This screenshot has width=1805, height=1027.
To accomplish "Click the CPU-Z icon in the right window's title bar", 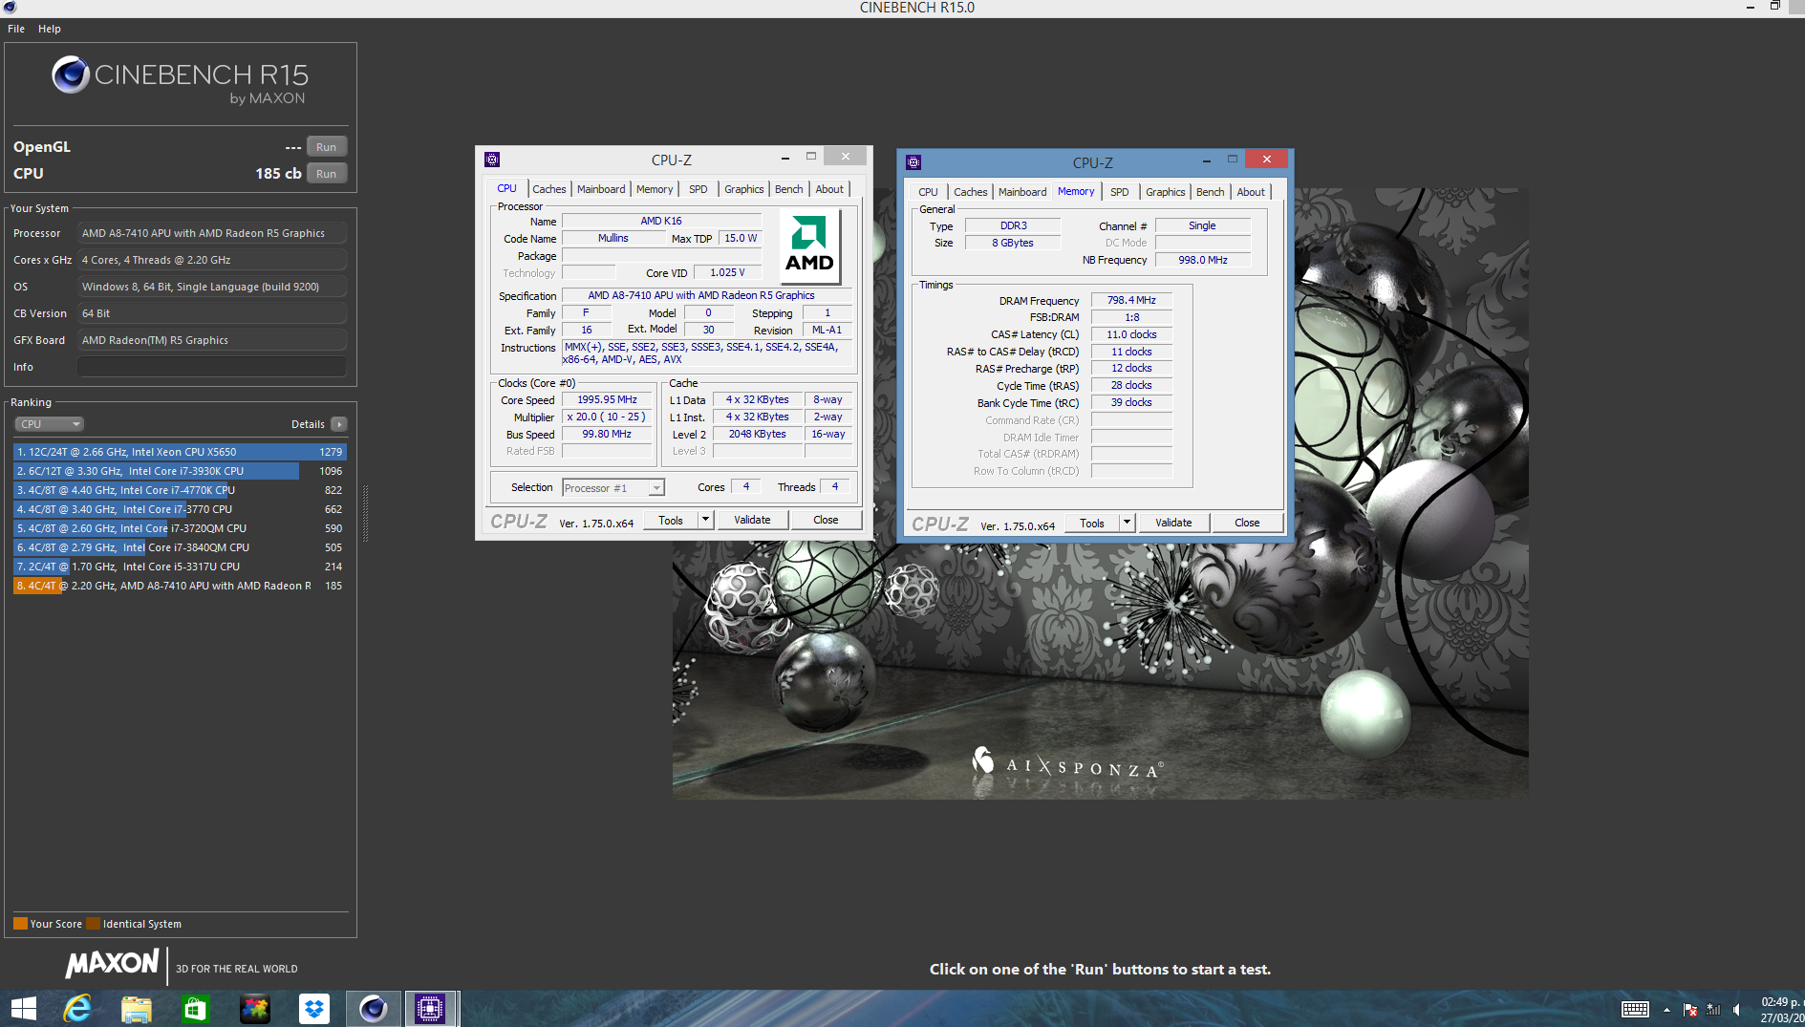I will 913,162.
